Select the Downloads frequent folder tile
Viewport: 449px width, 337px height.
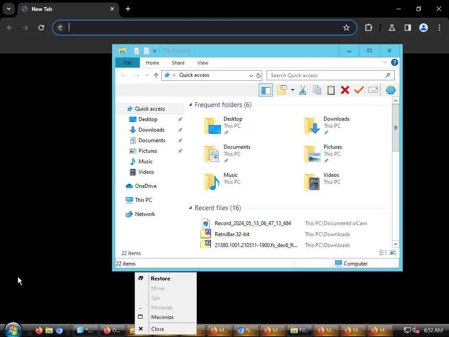327,126
